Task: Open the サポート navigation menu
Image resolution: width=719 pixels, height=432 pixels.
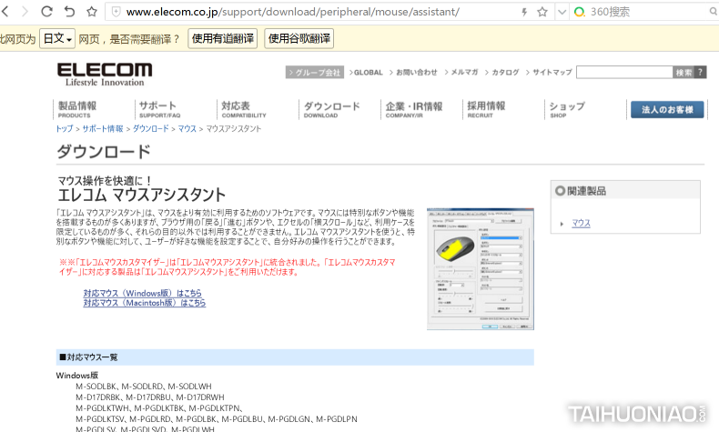Action: [x=160, y=109]
